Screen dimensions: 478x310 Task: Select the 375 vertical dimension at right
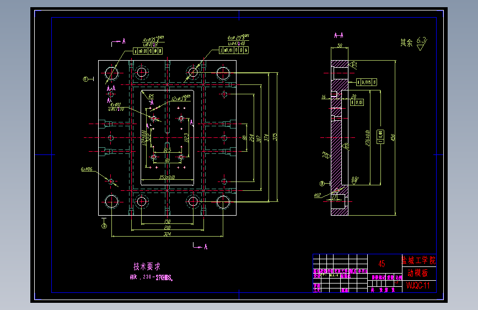pos(275,136)
